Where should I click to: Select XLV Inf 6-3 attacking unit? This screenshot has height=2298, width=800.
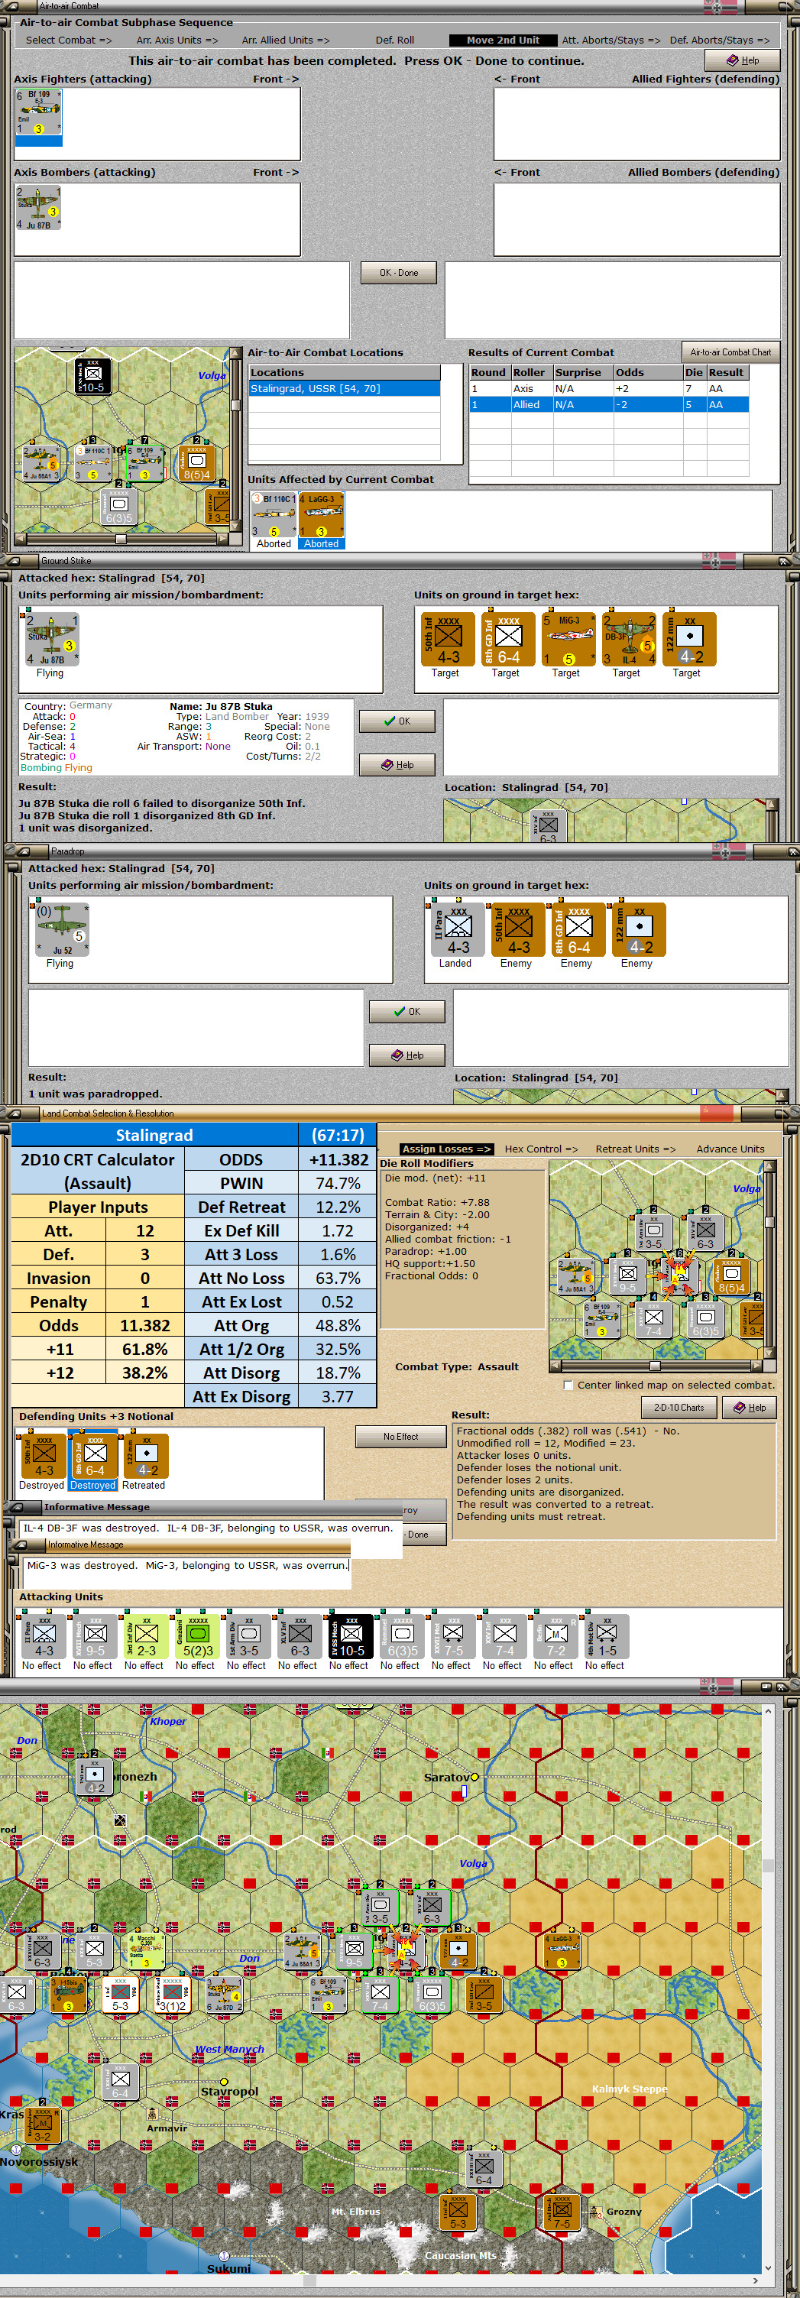[x=299, y=1637]
